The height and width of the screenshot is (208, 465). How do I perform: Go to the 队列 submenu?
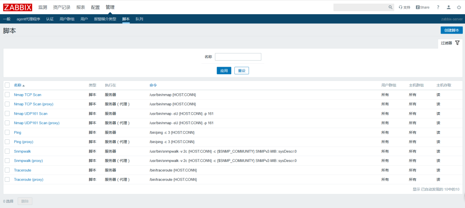pos(139,19)
